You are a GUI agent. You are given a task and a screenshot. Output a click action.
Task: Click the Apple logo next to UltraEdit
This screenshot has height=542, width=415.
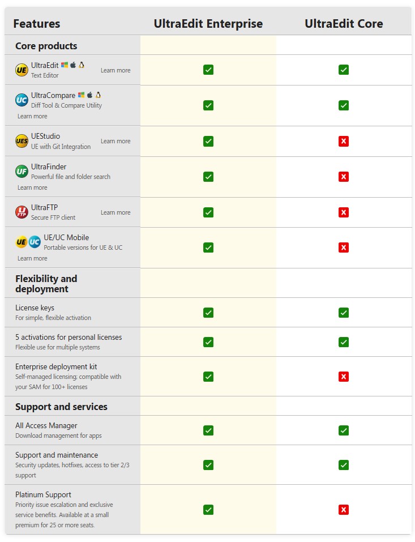point(73,65)
